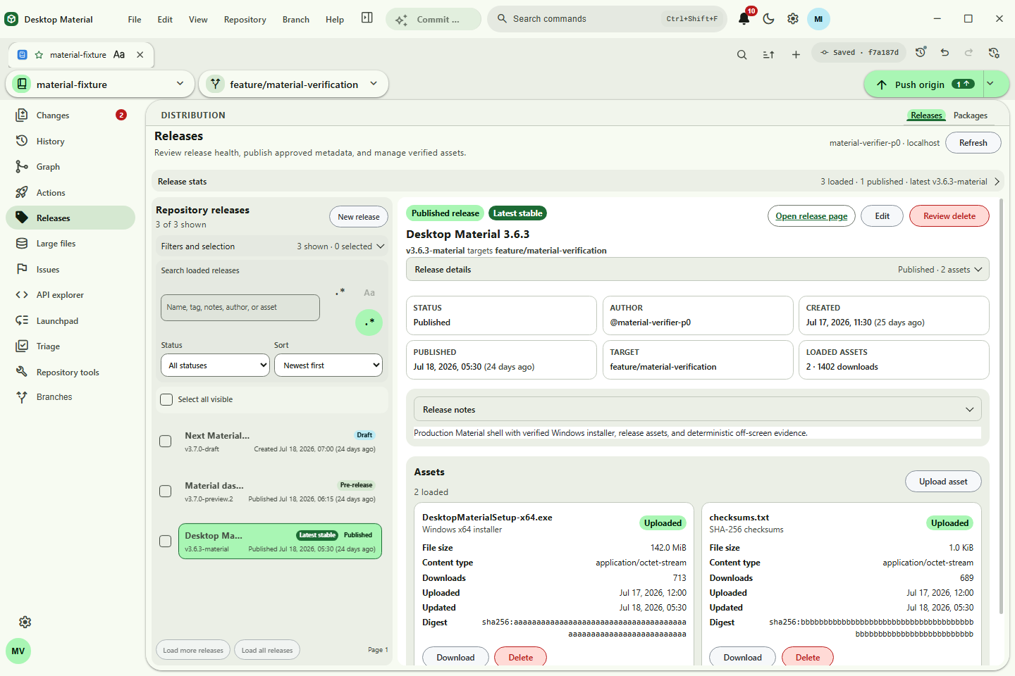The height and width of the screenshot is (676, 1015).
Task: Open the All statuses dropdown
Action: point(215,365)
